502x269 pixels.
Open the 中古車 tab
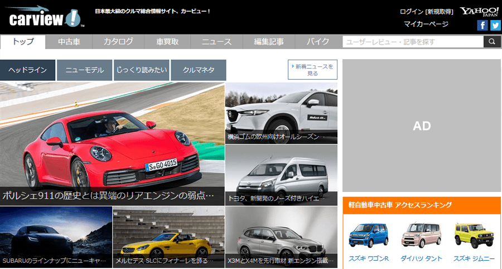[69, 42]
